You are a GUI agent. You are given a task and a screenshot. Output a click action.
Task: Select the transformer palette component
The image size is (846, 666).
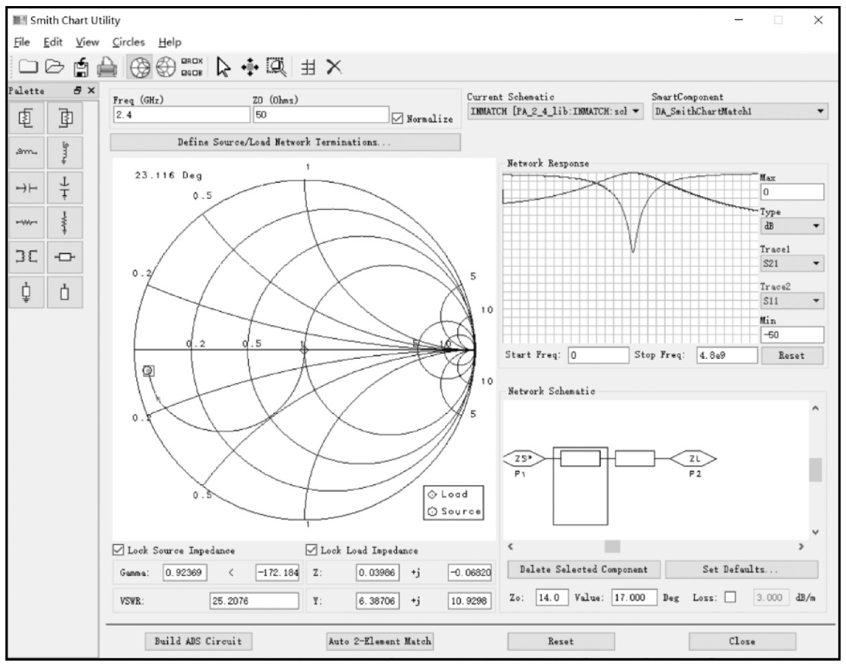tap(27, 258)
